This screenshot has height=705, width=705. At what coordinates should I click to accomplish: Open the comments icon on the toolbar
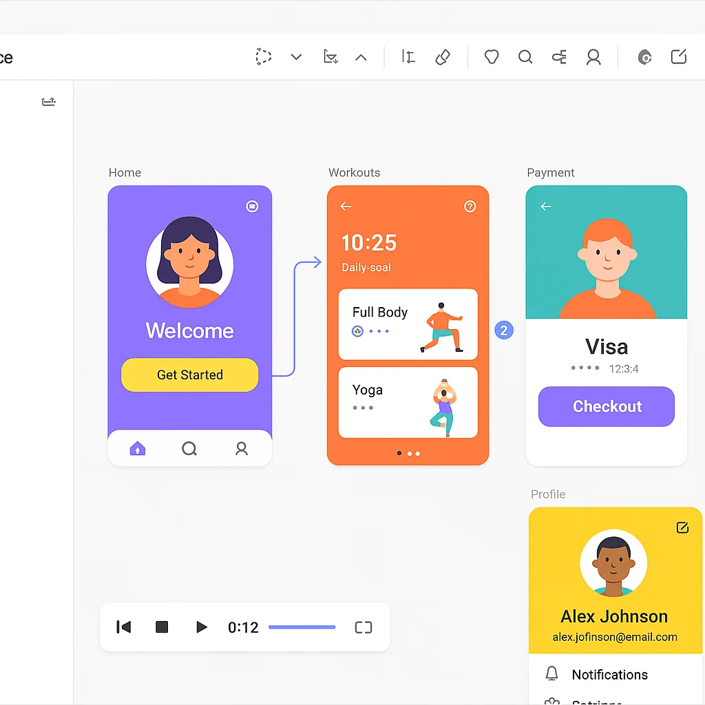[644, 57]
